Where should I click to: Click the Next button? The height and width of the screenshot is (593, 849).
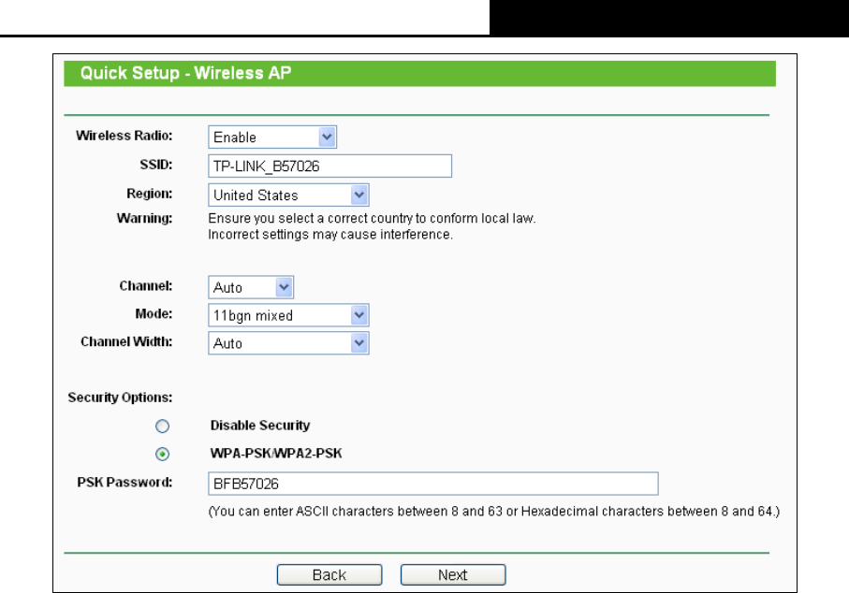453,574
